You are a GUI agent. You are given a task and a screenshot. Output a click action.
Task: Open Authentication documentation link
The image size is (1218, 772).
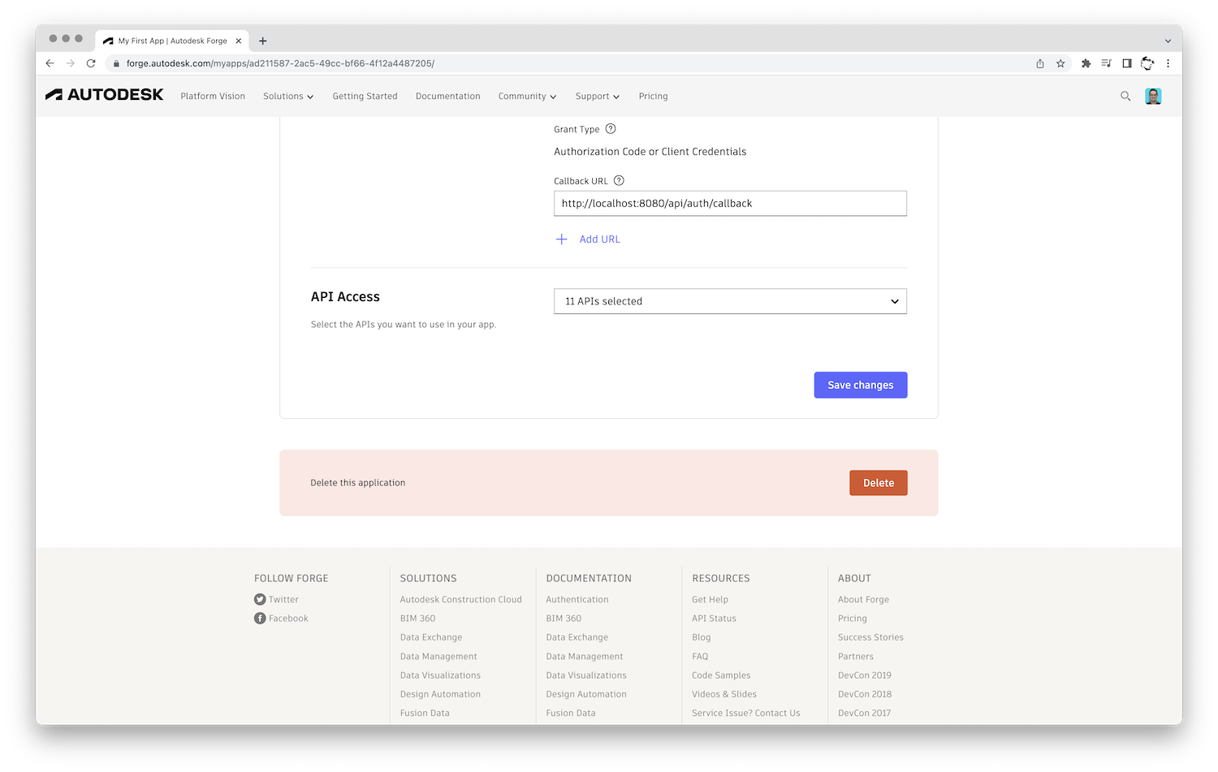pyautogui.click(x=577, y=599)
